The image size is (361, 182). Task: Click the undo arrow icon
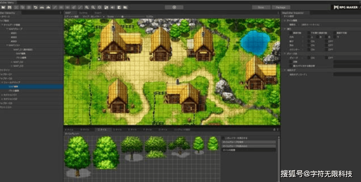[x=35, y=7]
